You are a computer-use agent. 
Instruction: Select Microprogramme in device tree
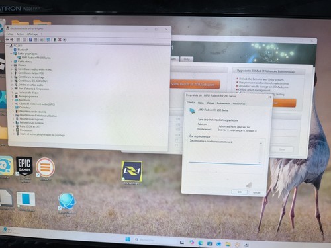click(x=28, y=96)
